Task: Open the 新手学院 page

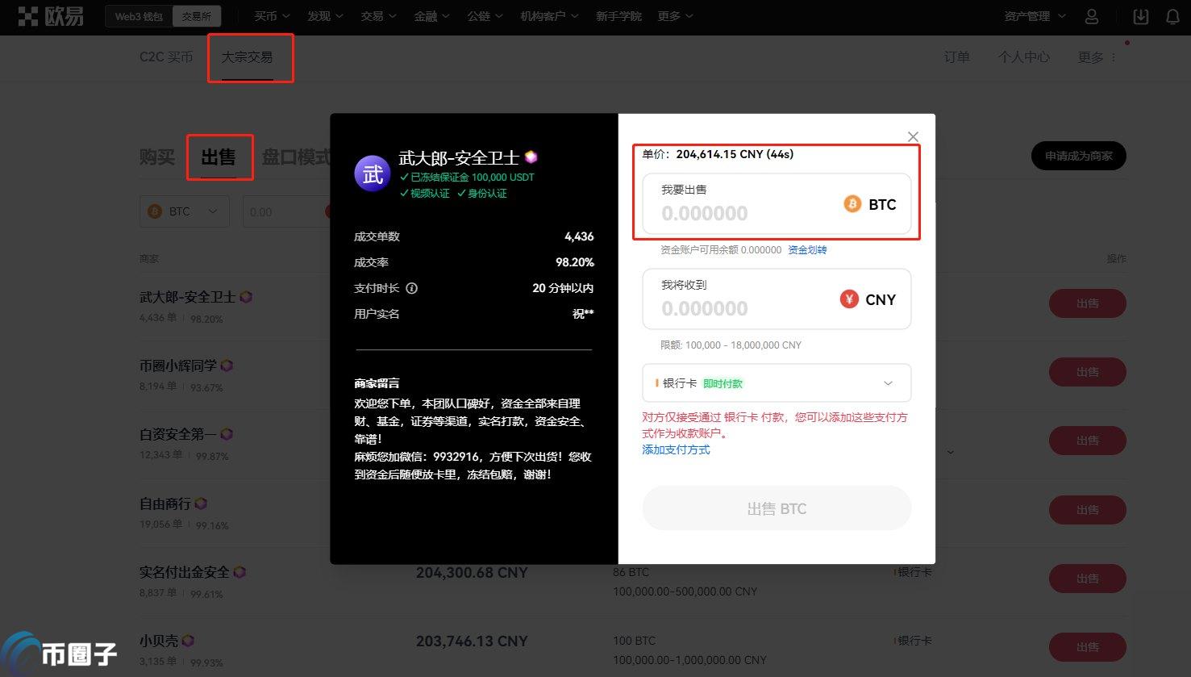Action: (x=618, y=16)
